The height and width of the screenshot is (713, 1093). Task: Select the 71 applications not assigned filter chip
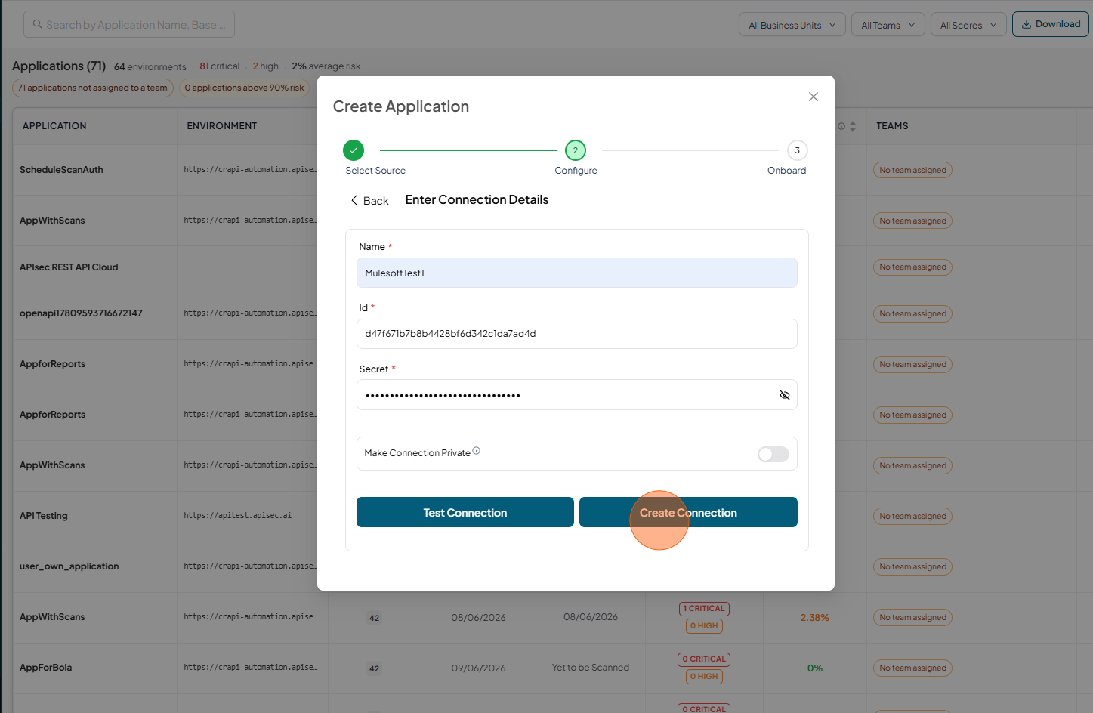tap(93, 88)
